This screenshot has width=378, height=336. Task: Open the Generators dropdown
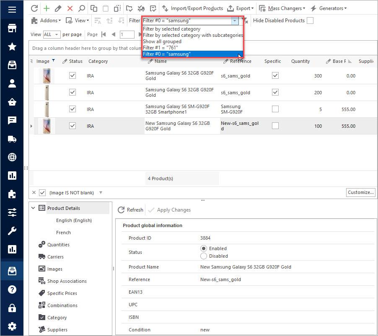tap(329, 8)
